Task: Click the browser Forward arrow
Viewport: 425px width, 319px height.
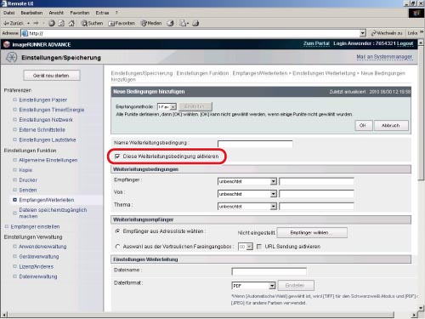Action: pyautogui.click(x=36, y=23)
